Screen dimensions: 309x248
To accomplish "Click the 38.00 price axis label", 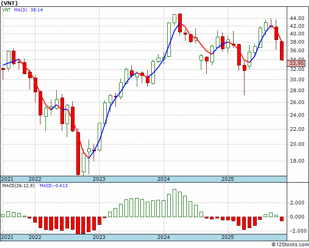I will (297, 42).
